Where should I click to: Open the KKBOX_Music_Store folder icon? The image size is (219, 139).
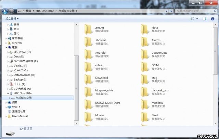[88, 104]
